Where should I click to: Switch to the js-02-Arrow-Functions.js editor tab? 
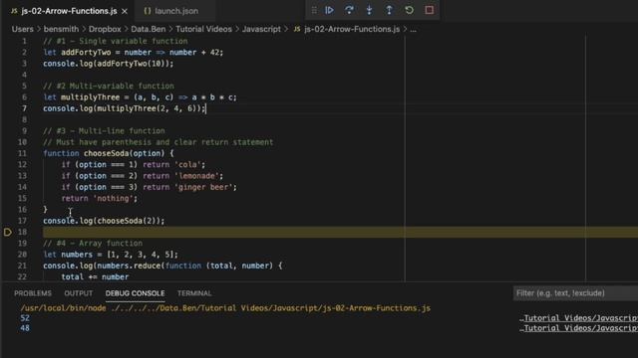click(69, 11)
